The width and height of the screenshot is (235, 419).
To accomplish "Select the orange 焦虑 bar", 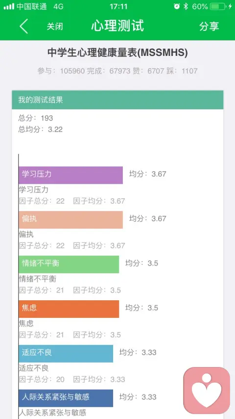I will coord(69,309).
